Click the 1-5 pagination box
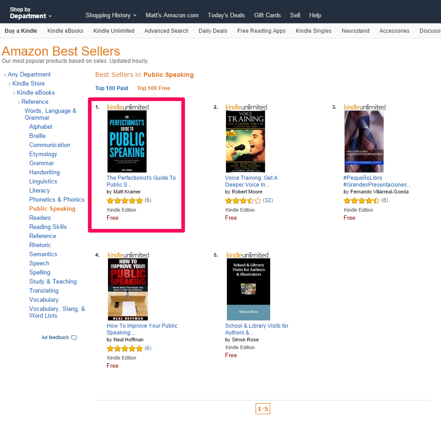This screenshot has height=421, width=441. 263,409
